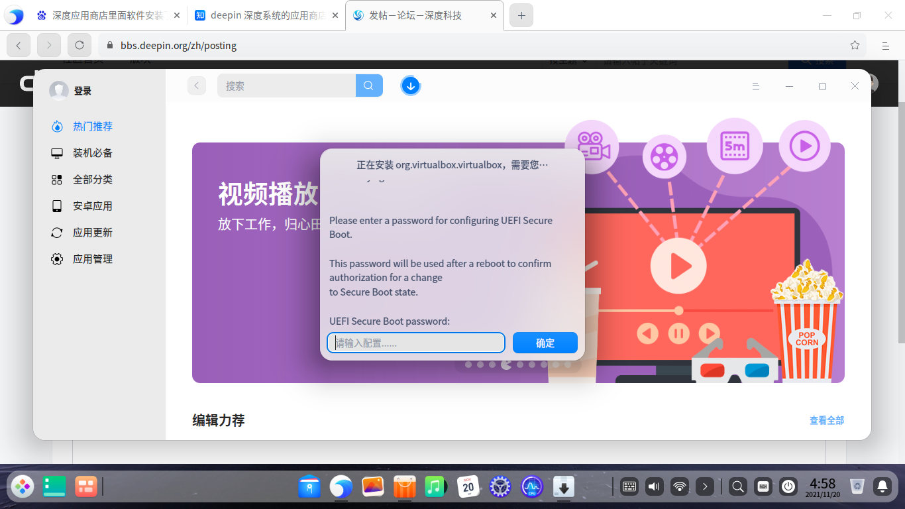Click the volume icon in the tray
Image resolution: width=905 pixels, height=509 pixels.
point(655,486)
